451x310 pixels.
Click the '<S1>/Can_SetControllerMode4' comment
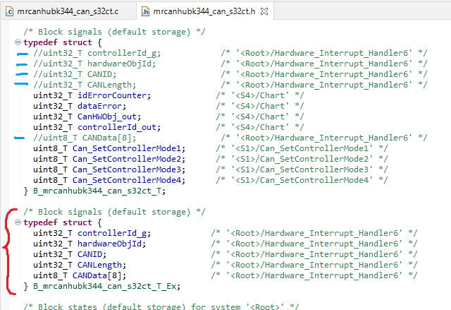[302, 180]
